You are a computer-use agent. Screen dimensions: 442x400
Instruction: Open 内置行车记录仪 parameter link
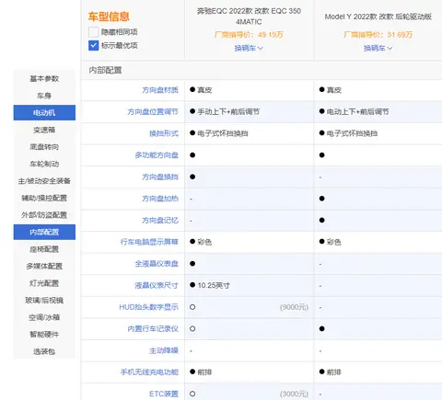[x=153, y=329]
